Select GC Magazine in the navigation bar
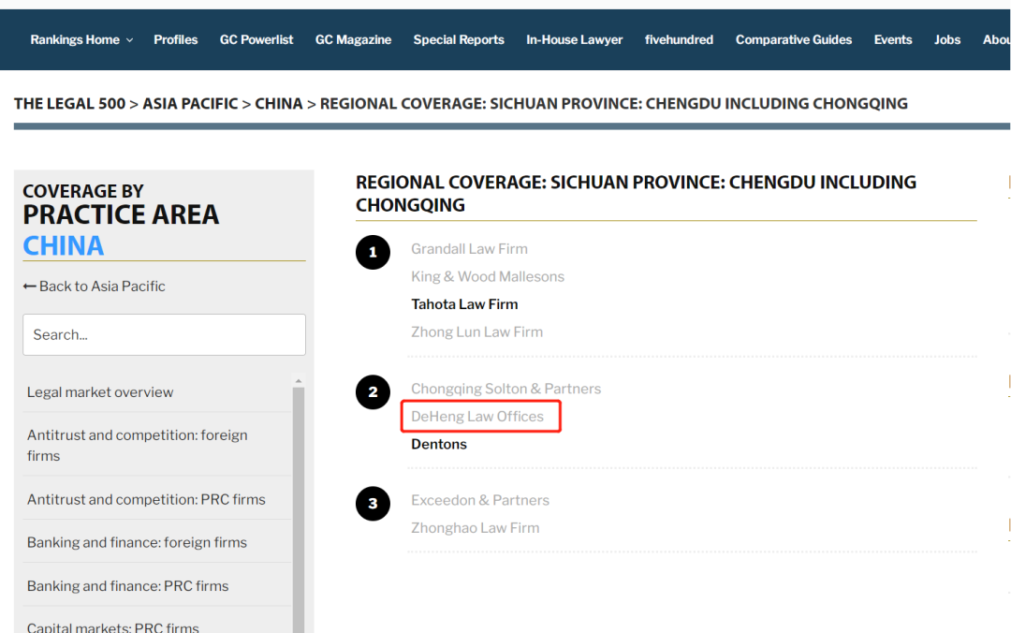 point(353,40)
